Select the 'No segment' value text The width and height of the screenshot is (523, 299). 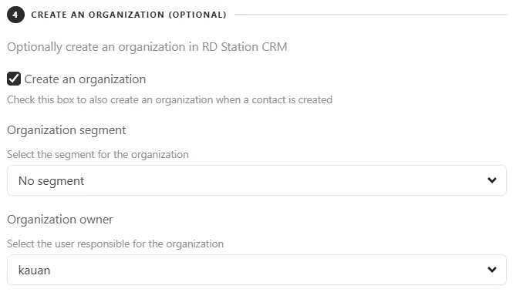(x=52, y=181)
